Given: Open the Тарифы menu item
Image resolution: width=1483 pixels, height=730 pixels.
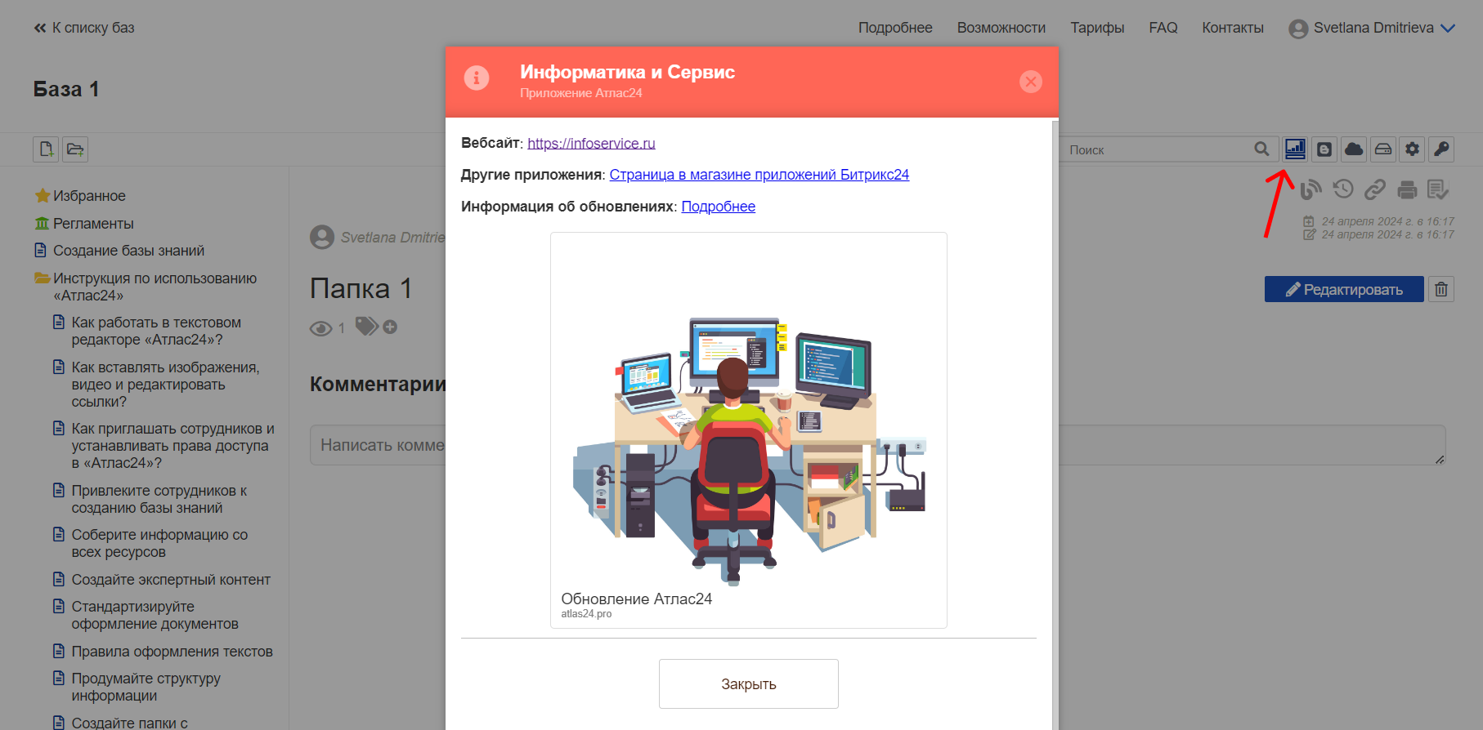Looking at the screenshot, I should (1097, 28).
